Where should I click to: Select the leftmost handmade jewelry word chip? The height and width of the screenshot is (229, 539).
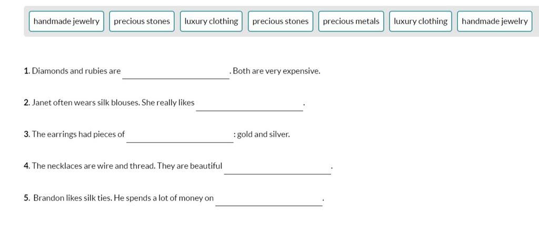[x=66, y=21]
